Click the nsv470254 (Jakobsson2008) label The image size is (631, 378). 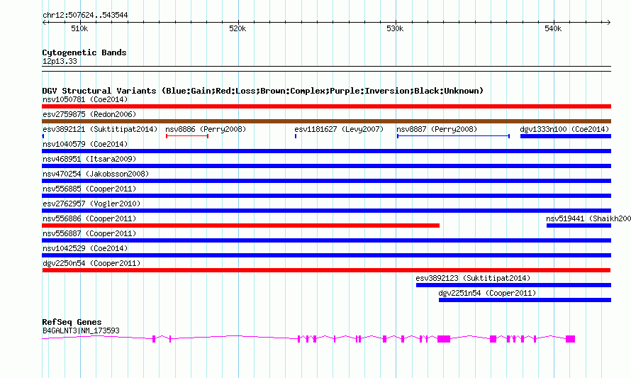click(96, 174)
